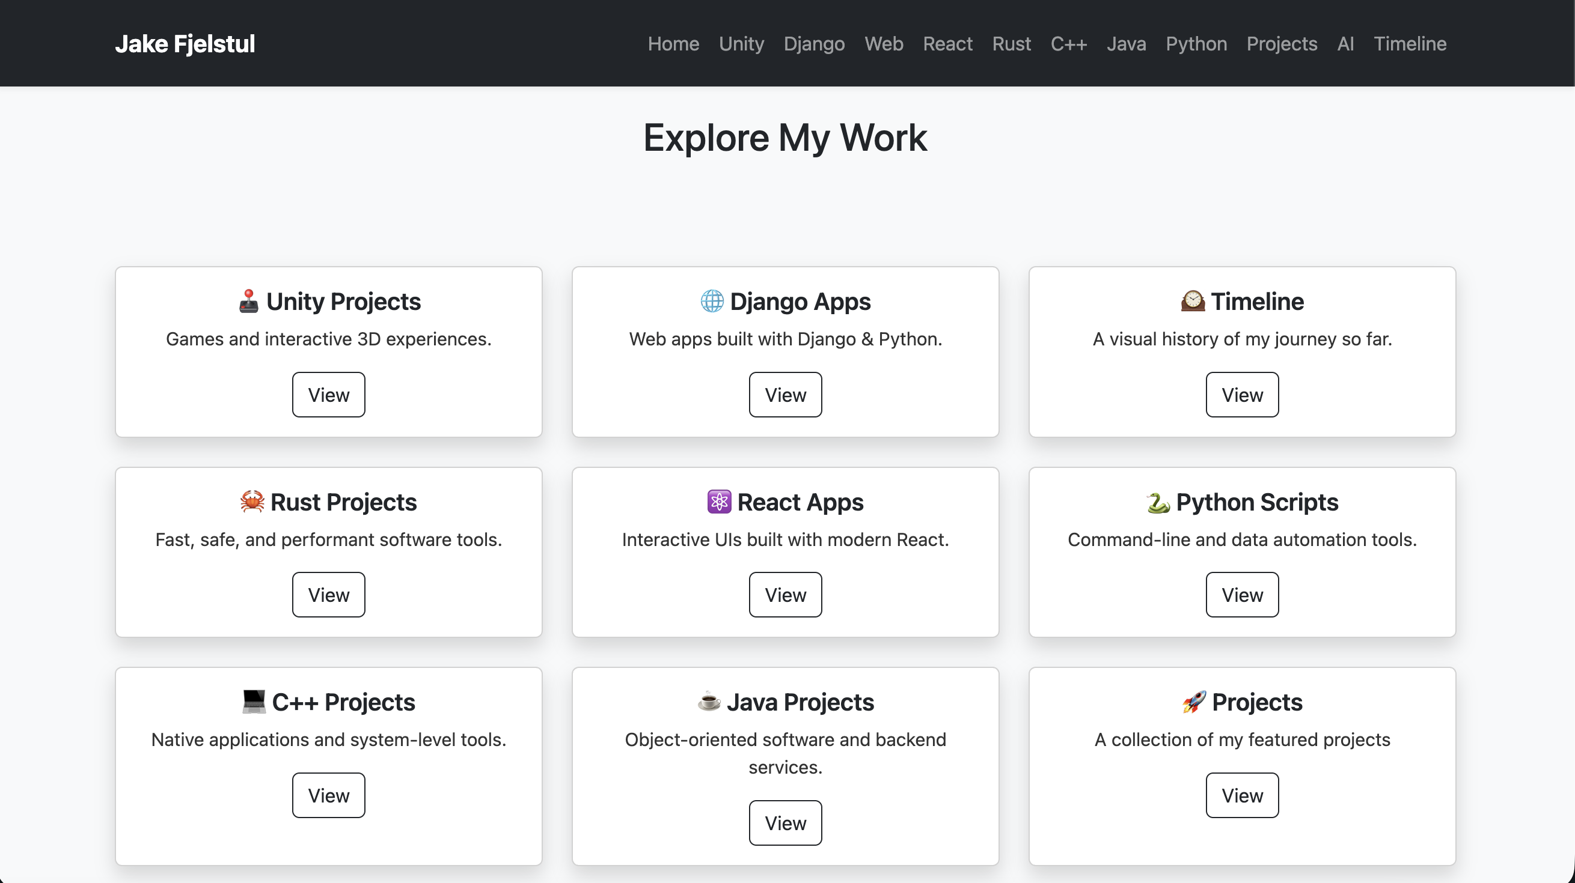Click text 'A visual history of my journey so far.'
Viewport: 1575px width, 883px height.
[x=1242, y=339]
